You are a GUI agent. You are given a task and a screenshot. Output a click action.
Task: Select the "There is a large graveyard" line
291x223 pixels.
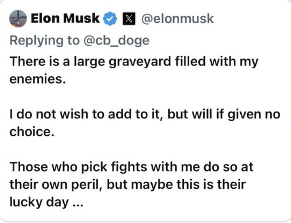pyautogui.click(x=134, y=62)
